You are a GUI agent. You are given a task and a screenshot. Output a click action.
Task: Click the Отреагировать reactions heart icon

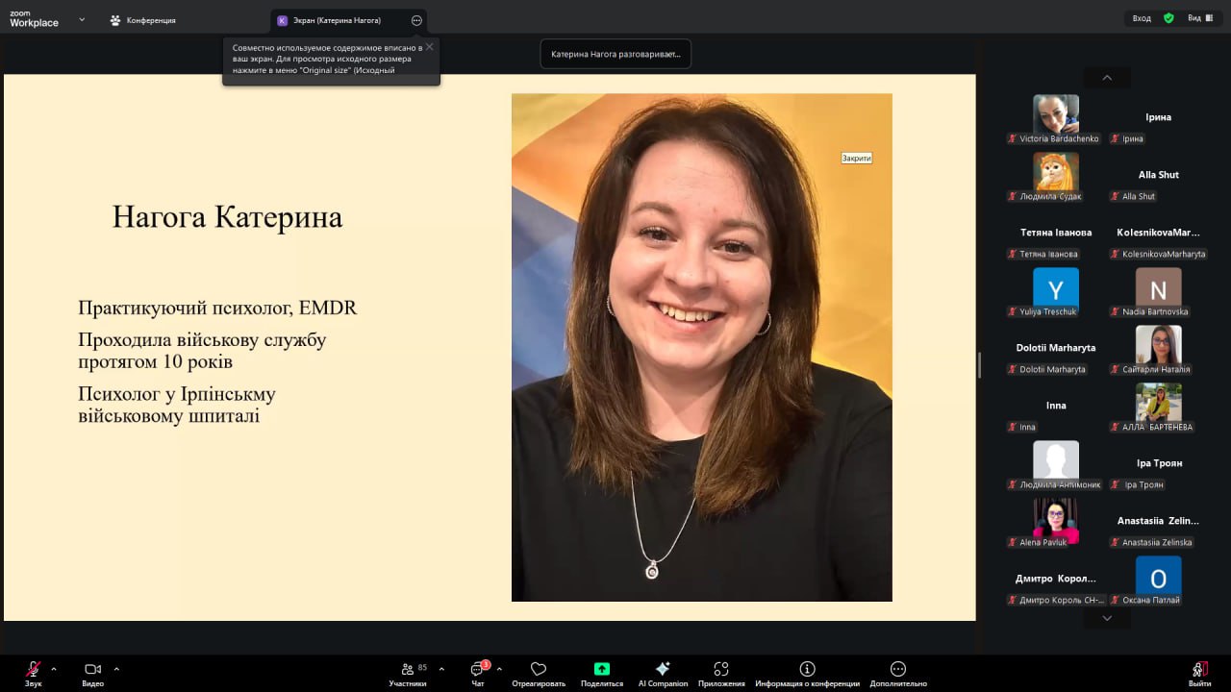click(539, 670)
